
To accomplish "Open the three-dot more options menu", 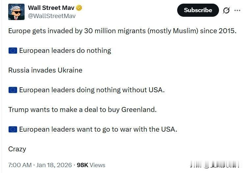I will coord(237,11).
